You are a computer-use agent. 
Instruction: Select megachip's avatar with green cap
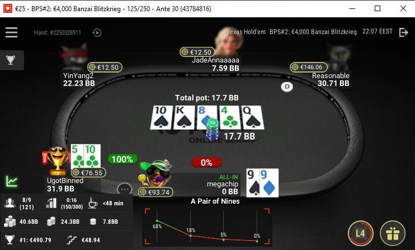[156, 174]
